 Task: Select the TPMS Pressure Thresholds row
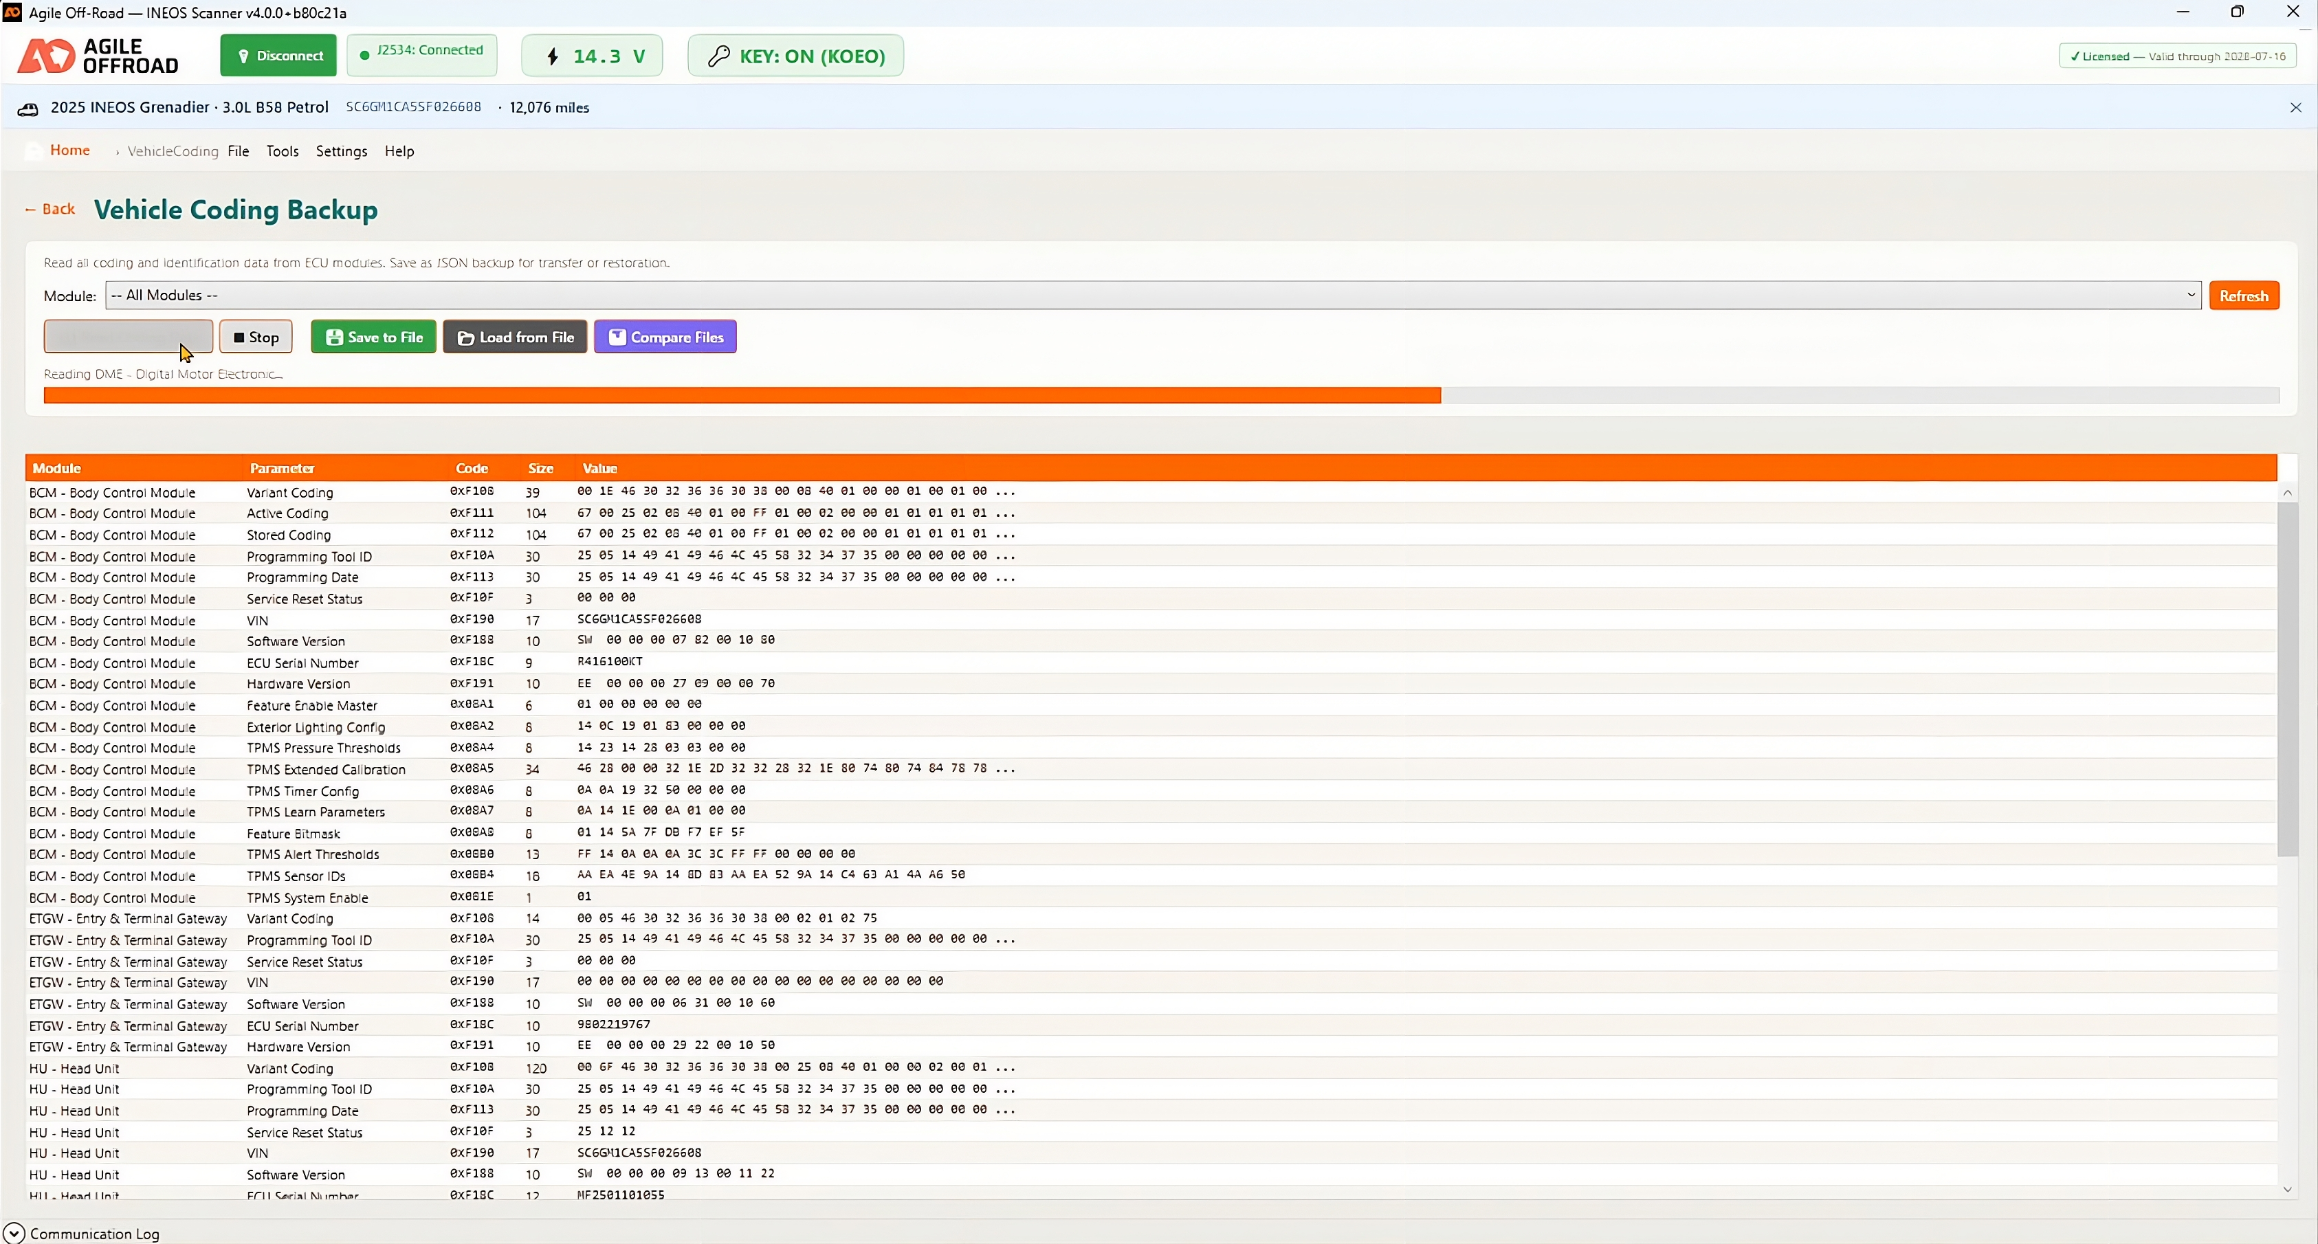[1152, 748]
